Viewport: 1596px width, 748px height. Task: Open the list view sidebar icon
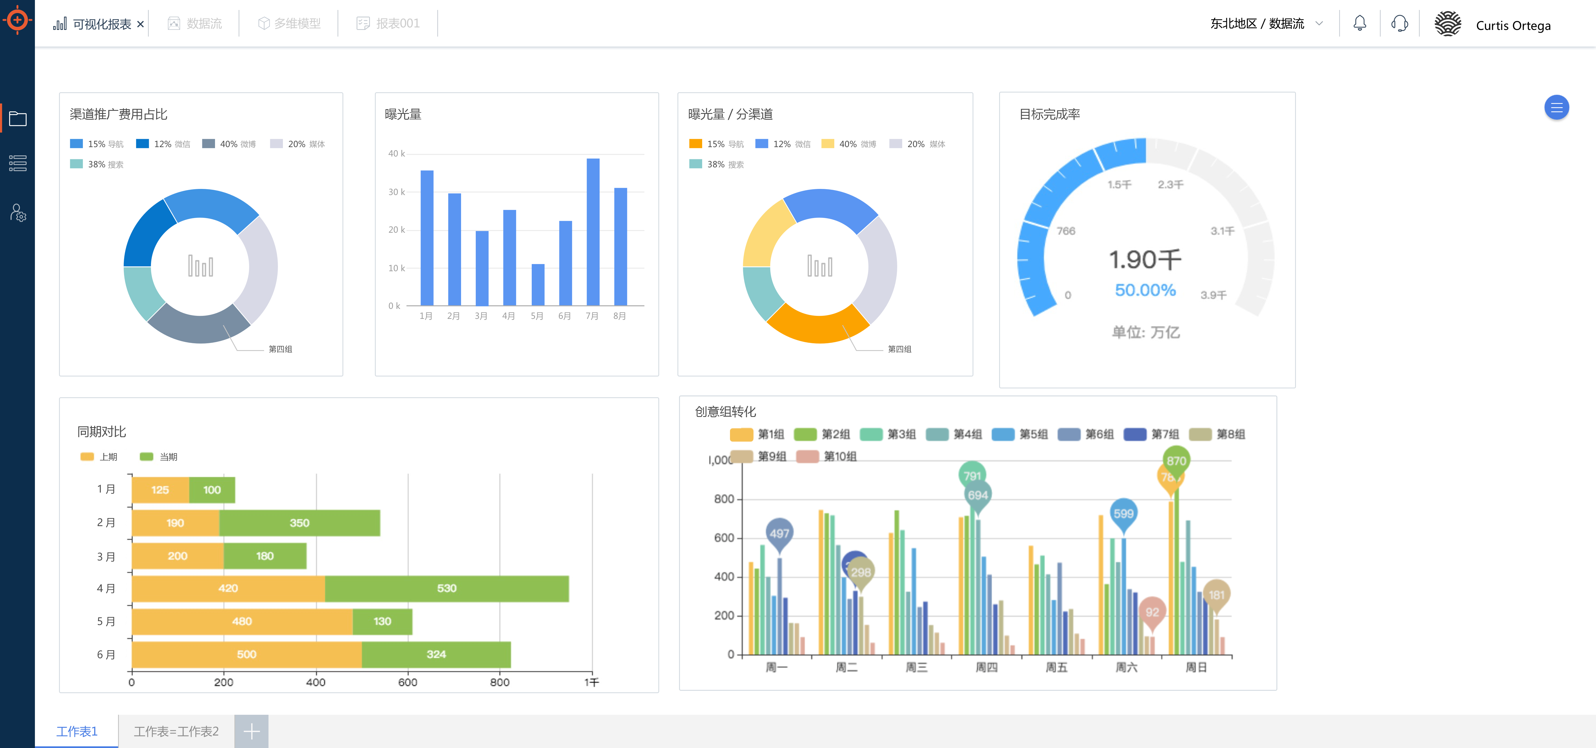point(17,163)
